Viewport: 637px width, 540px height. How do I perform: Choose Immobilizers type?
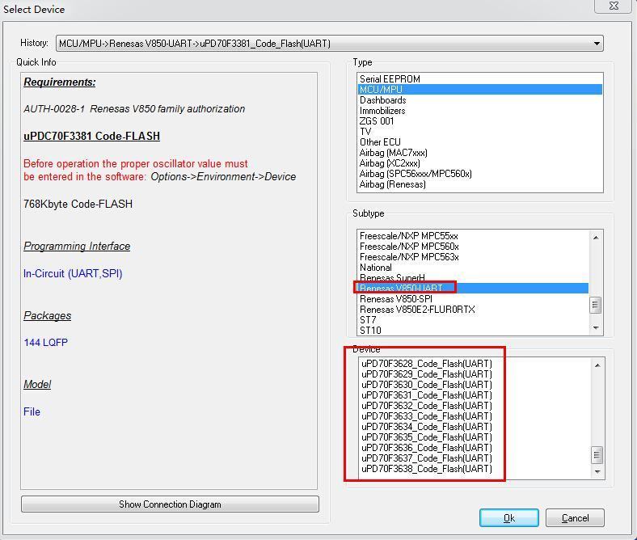(480, 111)
